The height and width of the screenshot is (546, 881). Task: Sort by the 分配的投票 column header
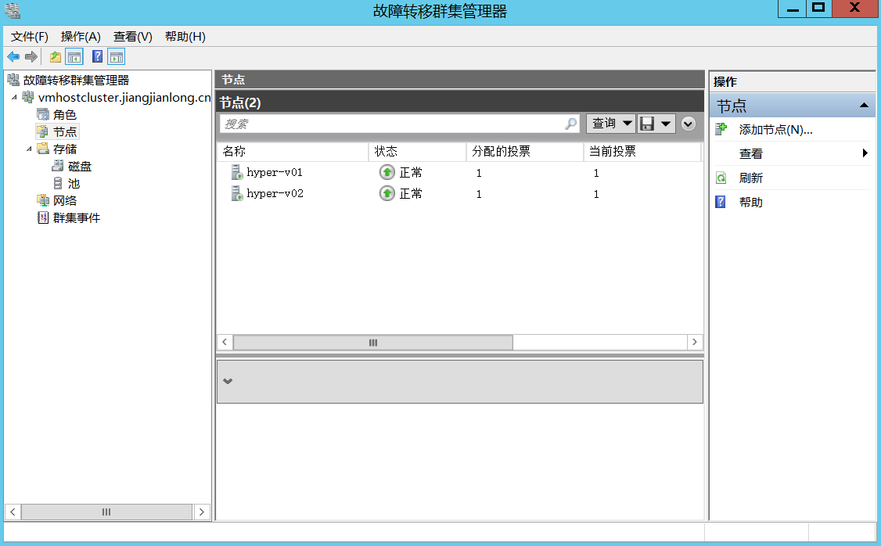(x=525, y=151)
